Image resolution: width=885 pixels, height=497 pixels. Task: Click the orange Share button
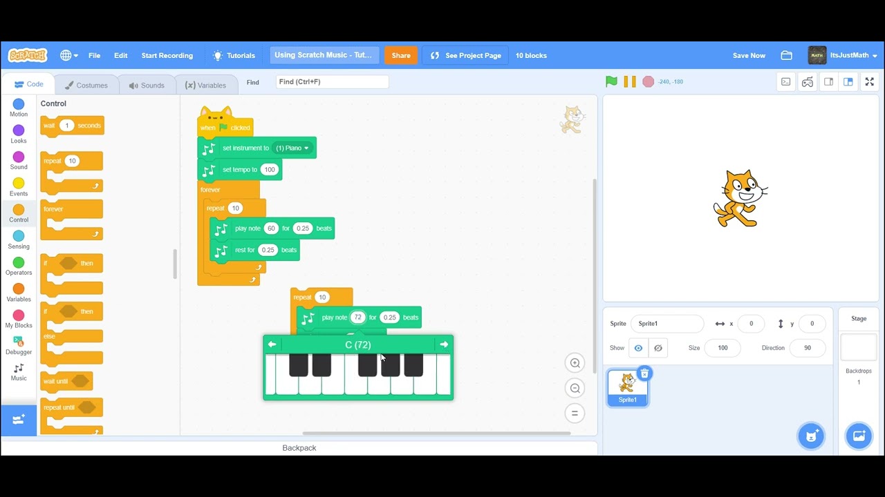click(x=401, y=55)
